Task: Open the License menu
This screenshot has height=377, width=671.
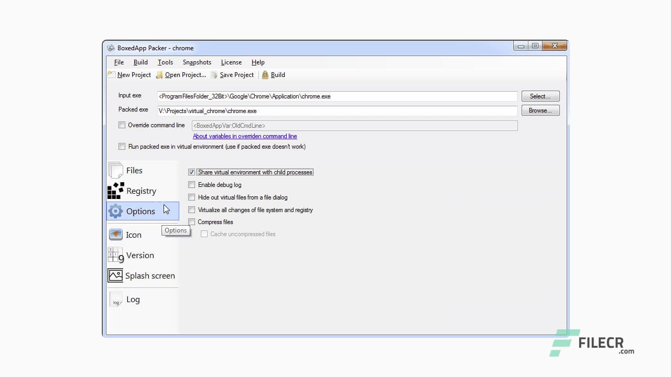Action: click(231, 62)
